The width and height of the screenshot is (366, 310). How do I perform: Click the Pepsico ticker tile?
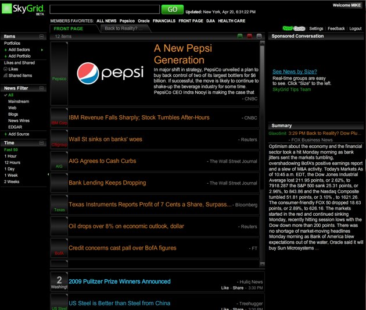pyautogui.click(x=59, y=73)
